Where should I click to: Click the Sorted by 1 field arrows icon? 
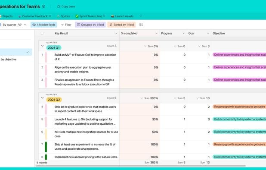point(111,25)
